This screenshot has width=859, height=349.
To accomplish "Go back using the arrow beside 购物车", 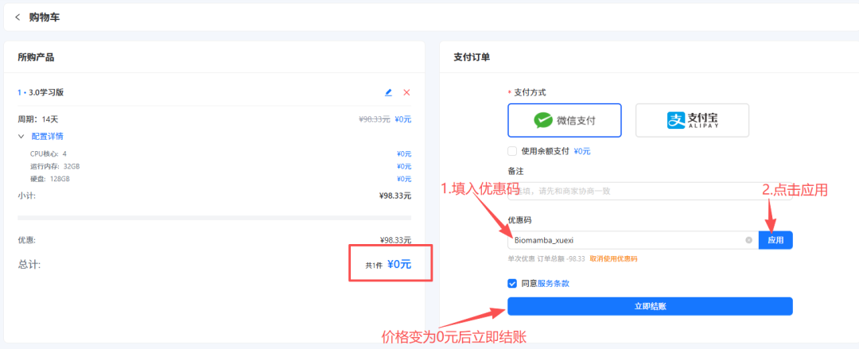I will (17, 17).
